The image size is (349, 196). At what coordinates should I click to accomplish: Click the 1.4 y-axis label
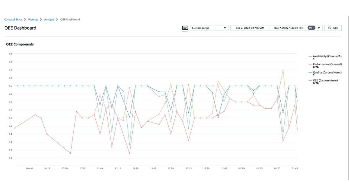10,54
